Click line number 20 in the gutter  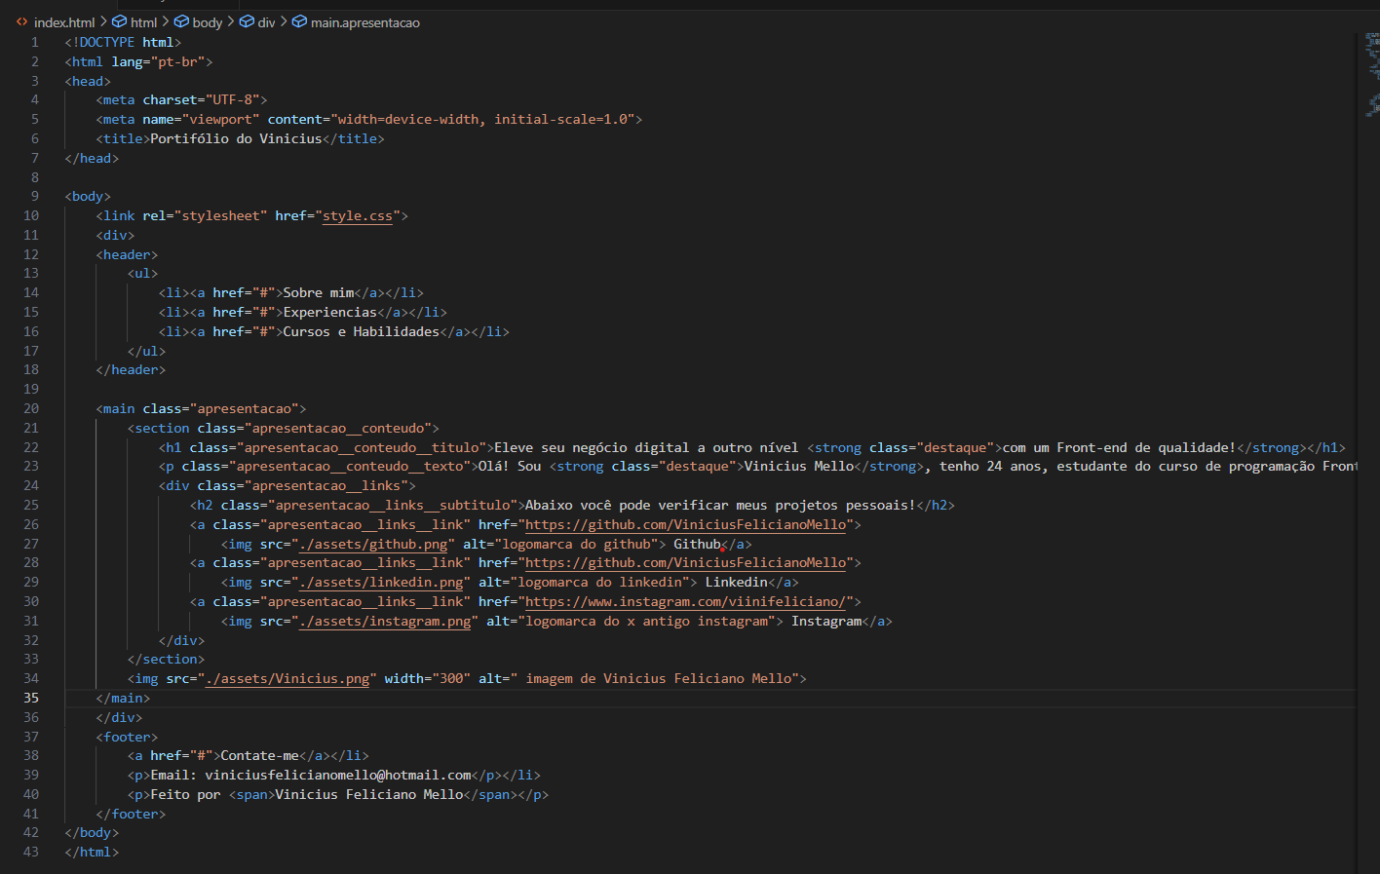pos(31,409)
